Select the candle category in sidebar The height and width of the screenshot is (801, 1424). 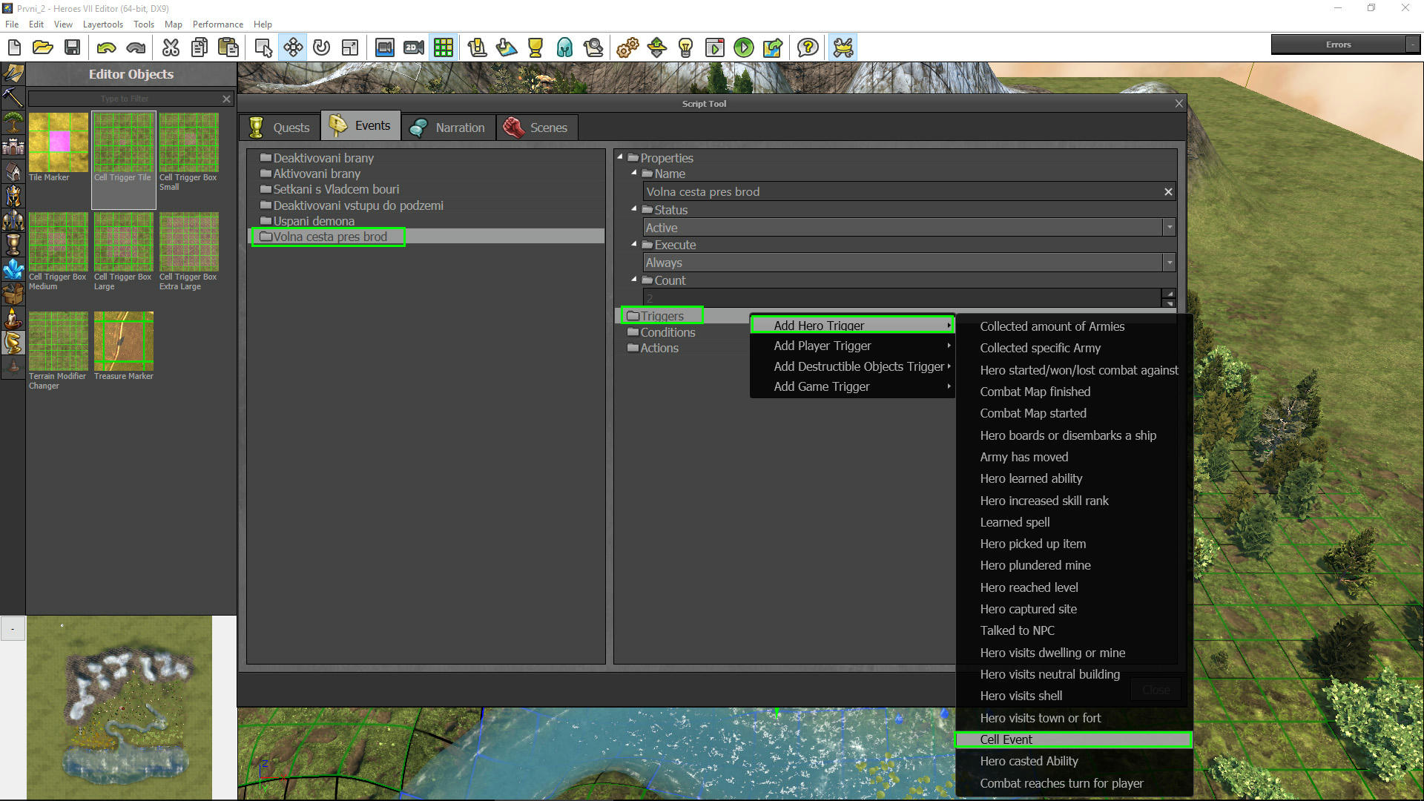pos(13,317)
